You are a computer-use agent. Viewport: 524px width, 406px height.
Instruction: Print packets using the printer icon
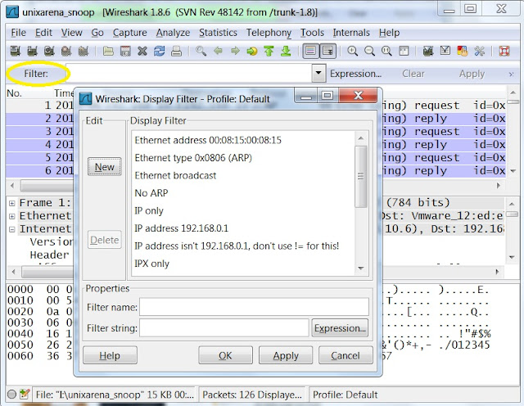(x=176, y=51)
